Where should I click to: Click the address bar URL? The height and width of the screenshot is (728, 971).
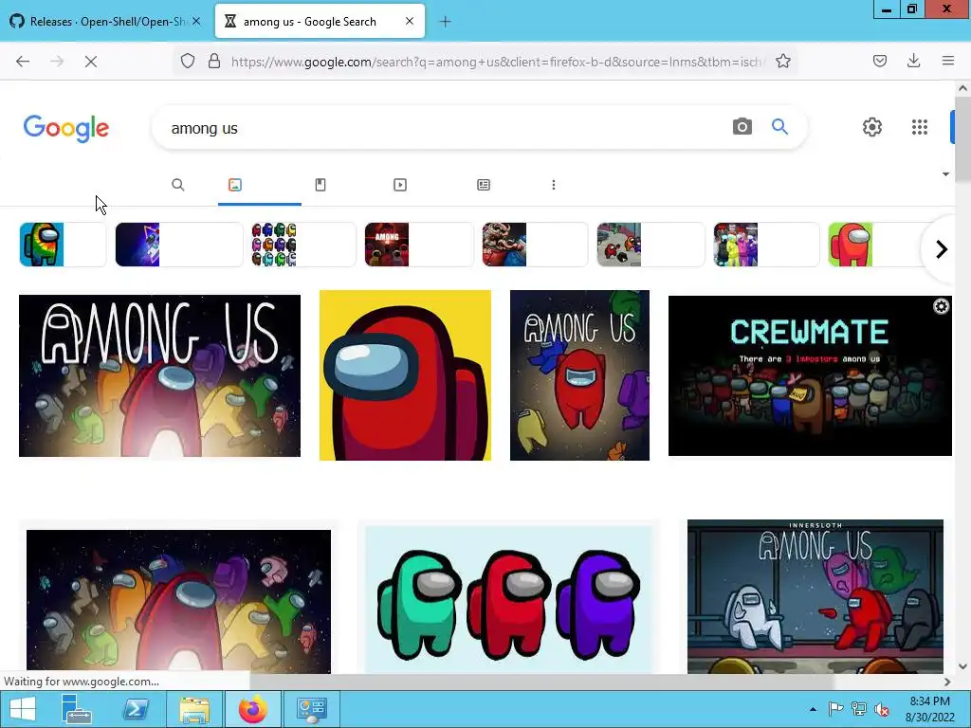click(x=499, y=62)
